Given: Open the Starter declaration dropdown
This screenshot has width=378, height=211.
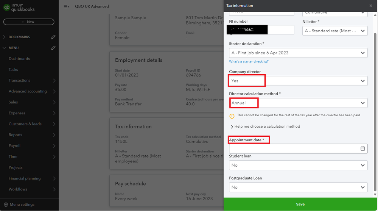Looking at the screenshot, I should click(298, 53).
